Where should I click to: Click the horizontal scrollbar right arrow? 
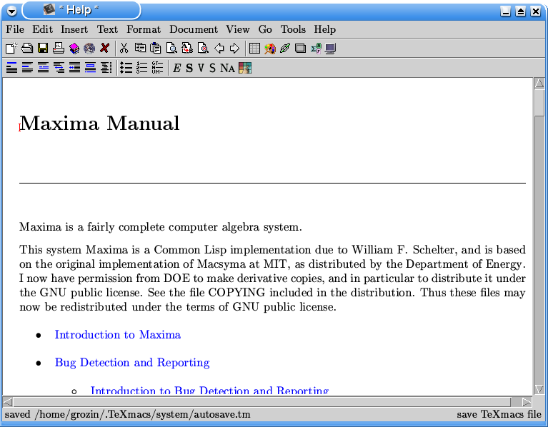[527, 402]
